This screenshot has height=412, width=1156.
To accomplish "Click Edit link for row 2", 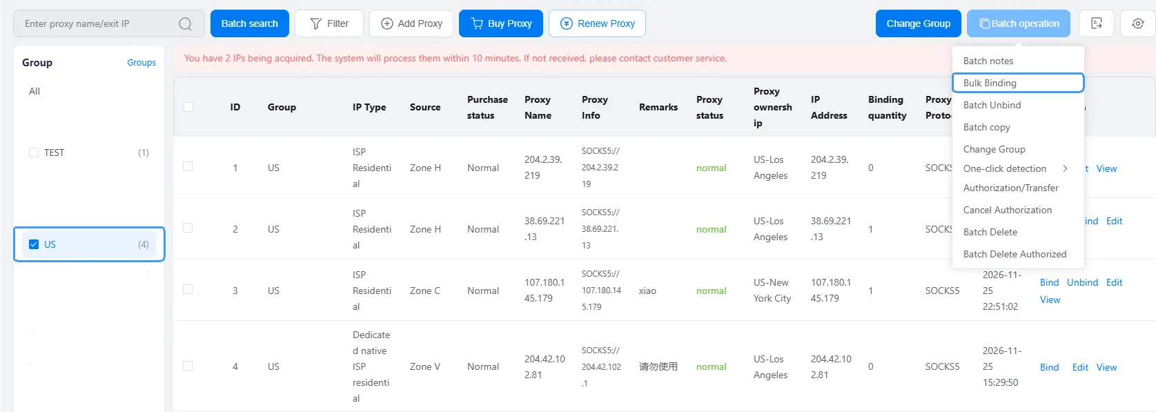I will pos(1114,221).
